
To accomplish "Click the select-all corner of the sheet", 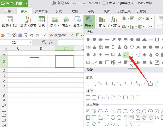I will click(x=5, y=48).
